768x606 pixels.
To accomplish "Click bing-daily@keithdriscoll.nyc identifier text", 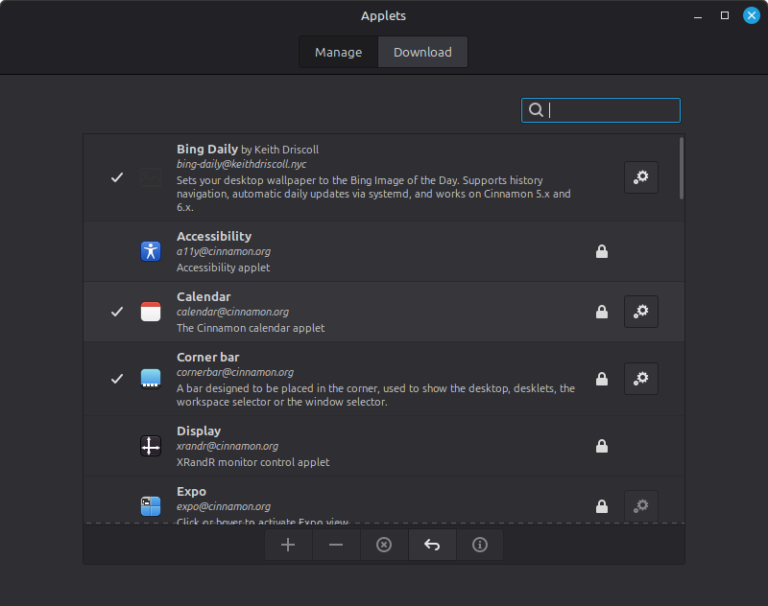I will coord(242,164).
